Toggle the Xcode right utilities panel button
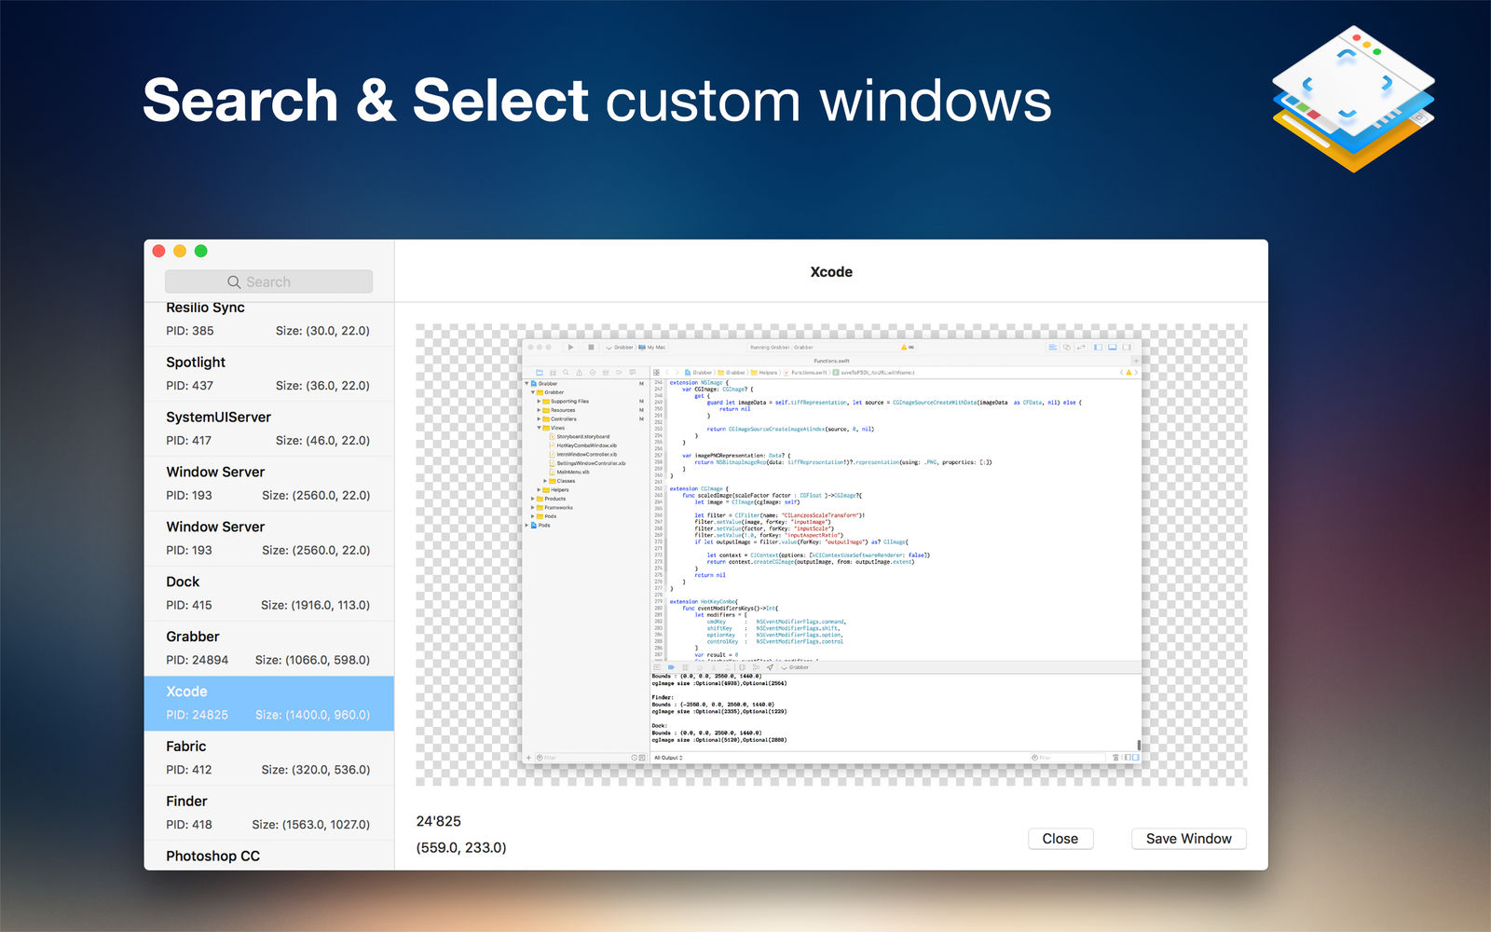The image size is (1491, 932). 1126,347
